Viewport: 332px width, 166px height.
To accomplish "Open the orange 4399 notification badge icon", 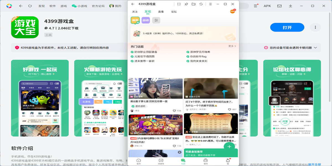I will coord(233,12).
